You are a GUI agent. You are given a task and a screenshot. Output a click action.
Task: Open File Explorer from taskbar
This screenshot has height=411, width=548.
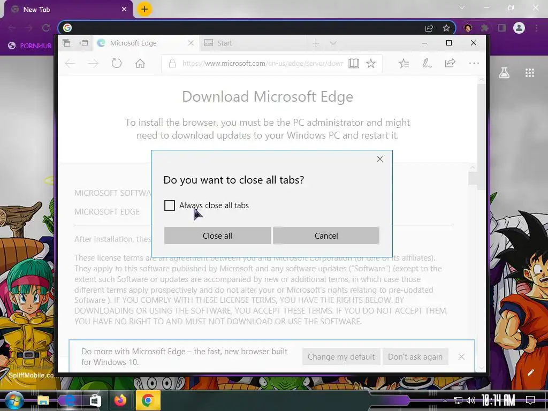tap(43, 400)
